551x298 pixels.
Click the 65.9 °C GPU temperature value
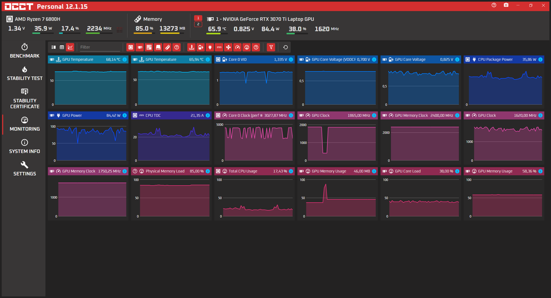pos(217,29)
